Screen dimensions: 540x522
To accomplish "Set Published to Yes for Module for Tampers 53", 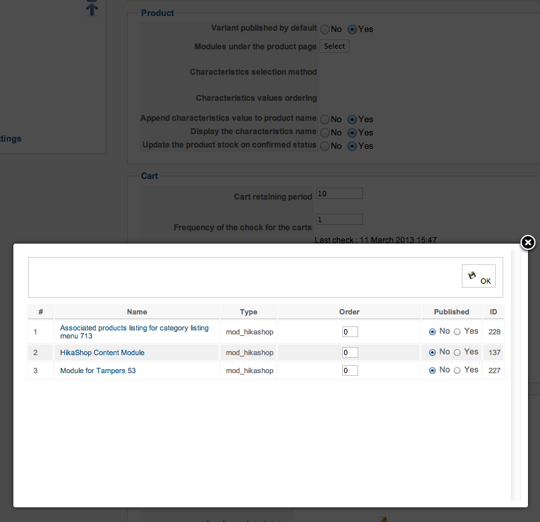I will [457, 370].
